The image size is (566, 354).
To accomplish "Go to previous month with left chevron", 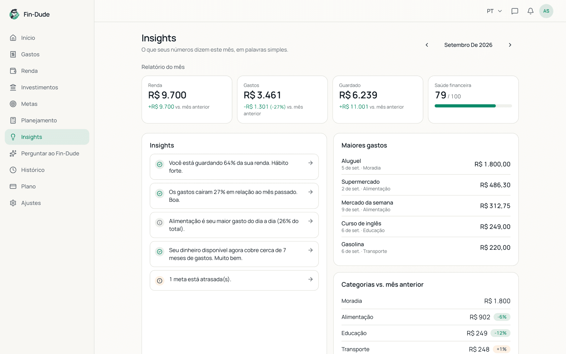I will (x=427, y=45).
